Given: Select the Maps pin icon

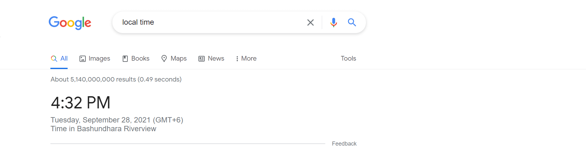Looking at the screenshot, I should tap(164, 59).
